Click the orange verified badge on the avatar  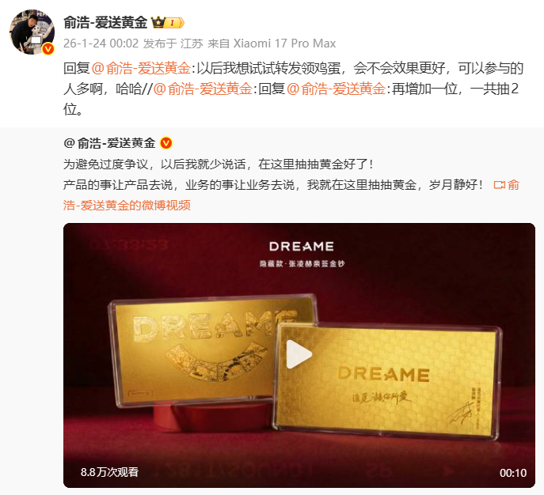48,49
